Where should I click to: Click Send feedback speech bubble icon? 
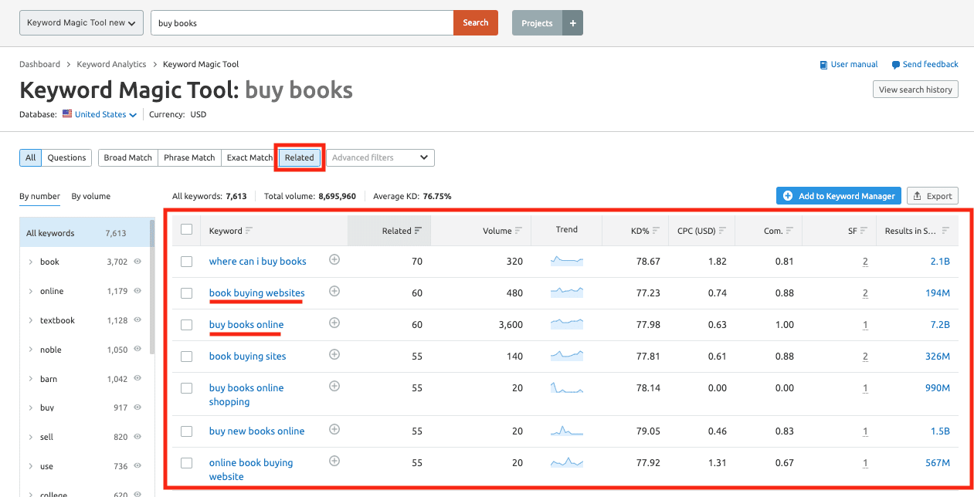tap(895, 65)
